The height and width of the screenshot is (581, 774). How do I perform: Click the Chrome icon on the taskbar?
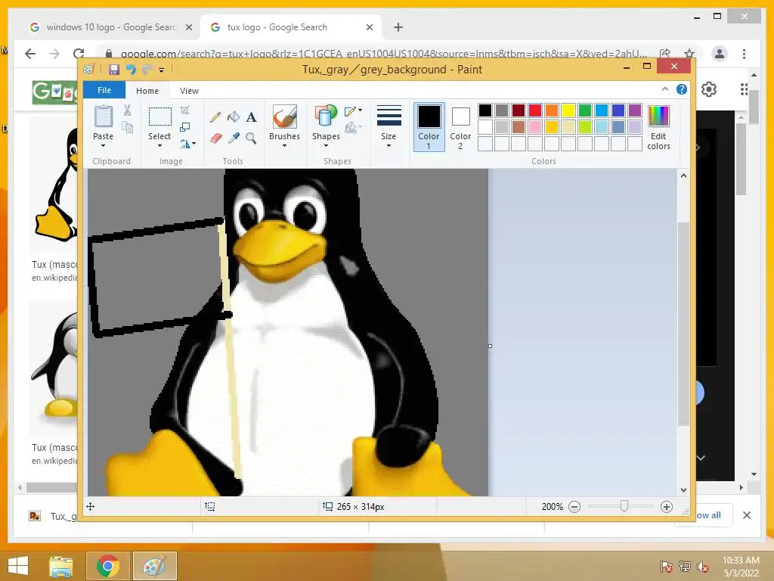coord(107,566)
